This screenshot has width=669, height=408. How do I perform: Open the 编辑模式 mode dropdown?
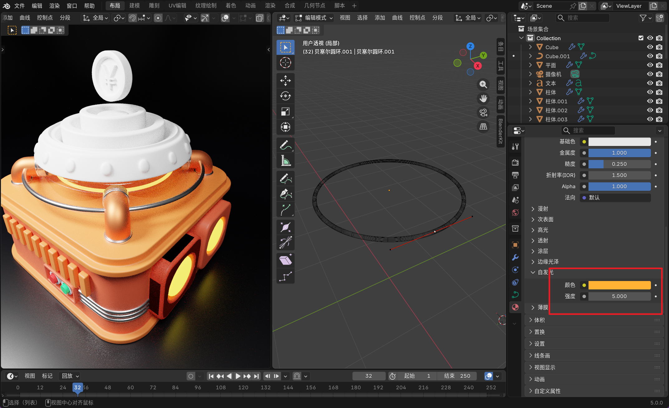[314, 18]
